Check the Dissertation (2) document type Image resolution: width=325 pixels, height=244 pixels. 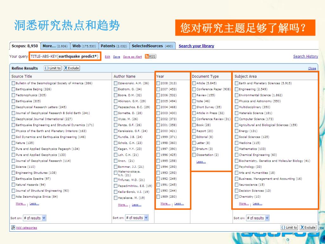pos(194,155)
